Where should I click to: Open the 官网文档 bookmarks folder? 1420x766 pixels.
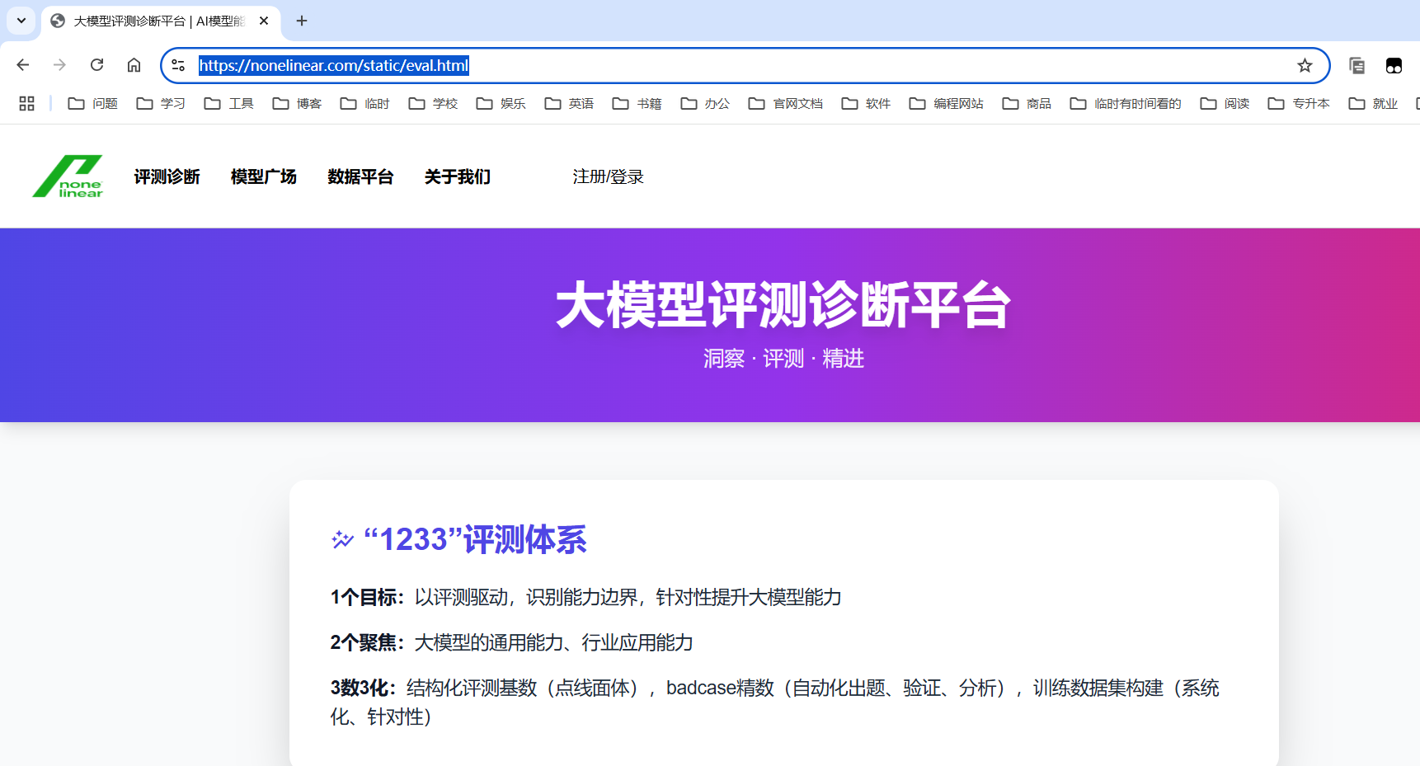click(785, 103)
